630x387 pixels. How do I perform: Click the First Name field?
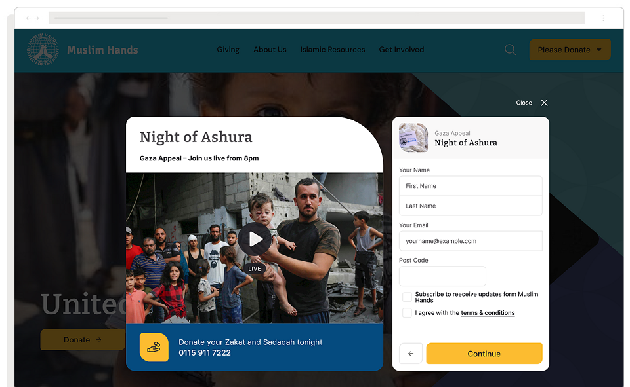click(471, 186)
